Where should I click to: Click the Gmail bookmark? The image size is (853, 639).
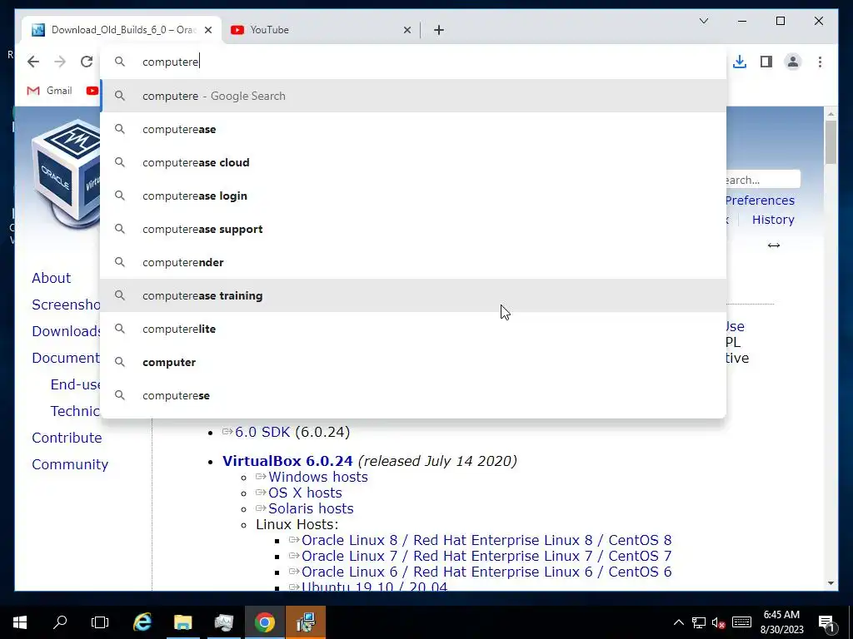point(49,91)
